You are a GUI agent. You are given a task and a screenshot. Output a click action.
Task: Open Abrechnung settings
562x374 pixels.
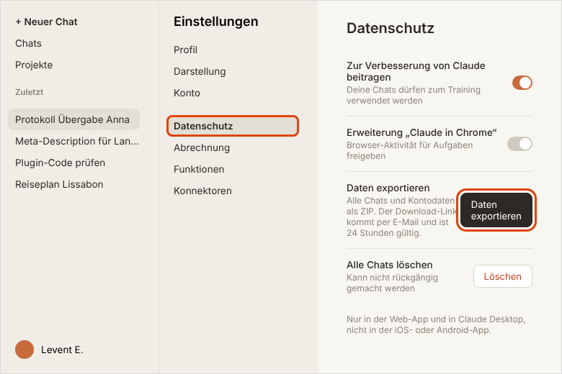202,147
